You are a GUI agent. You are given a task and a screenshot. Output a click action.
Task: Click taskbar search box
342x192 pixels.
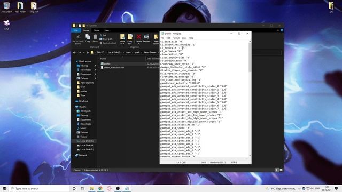point(39,188)
